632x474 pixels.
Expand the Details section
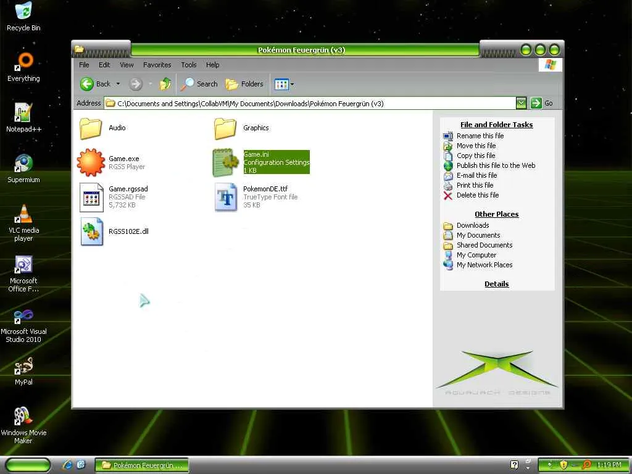click(497, 284)
